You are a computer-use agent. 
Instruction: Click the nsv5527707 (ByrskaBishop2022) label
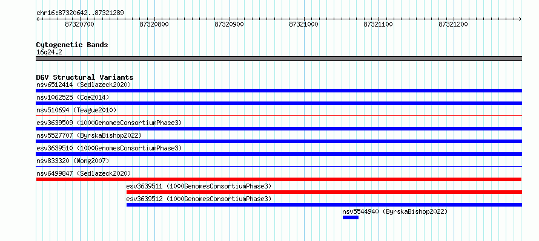pos(89,135)
